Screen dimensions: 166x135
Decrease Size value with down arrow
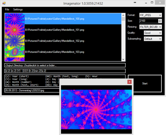pos(160,22)
